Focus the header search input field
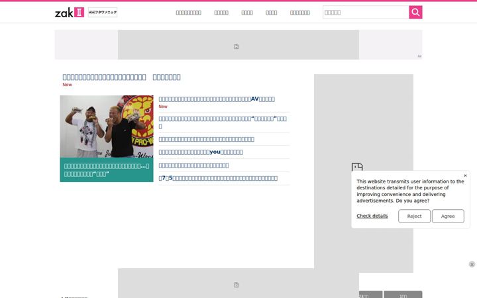Screen dimensions: 477x298 click(366, 13)
